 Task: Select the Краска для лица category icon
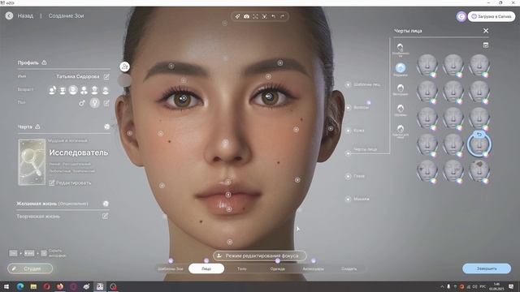point(401,129)
